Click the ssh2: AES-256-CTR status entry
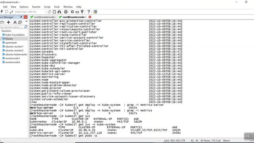The width and height of the screenshot is (254, 143). (x=175, y=141)
